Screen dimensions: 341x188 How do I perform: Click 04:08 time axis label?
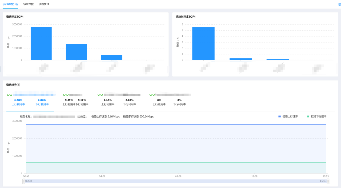(x=102, y=176)
